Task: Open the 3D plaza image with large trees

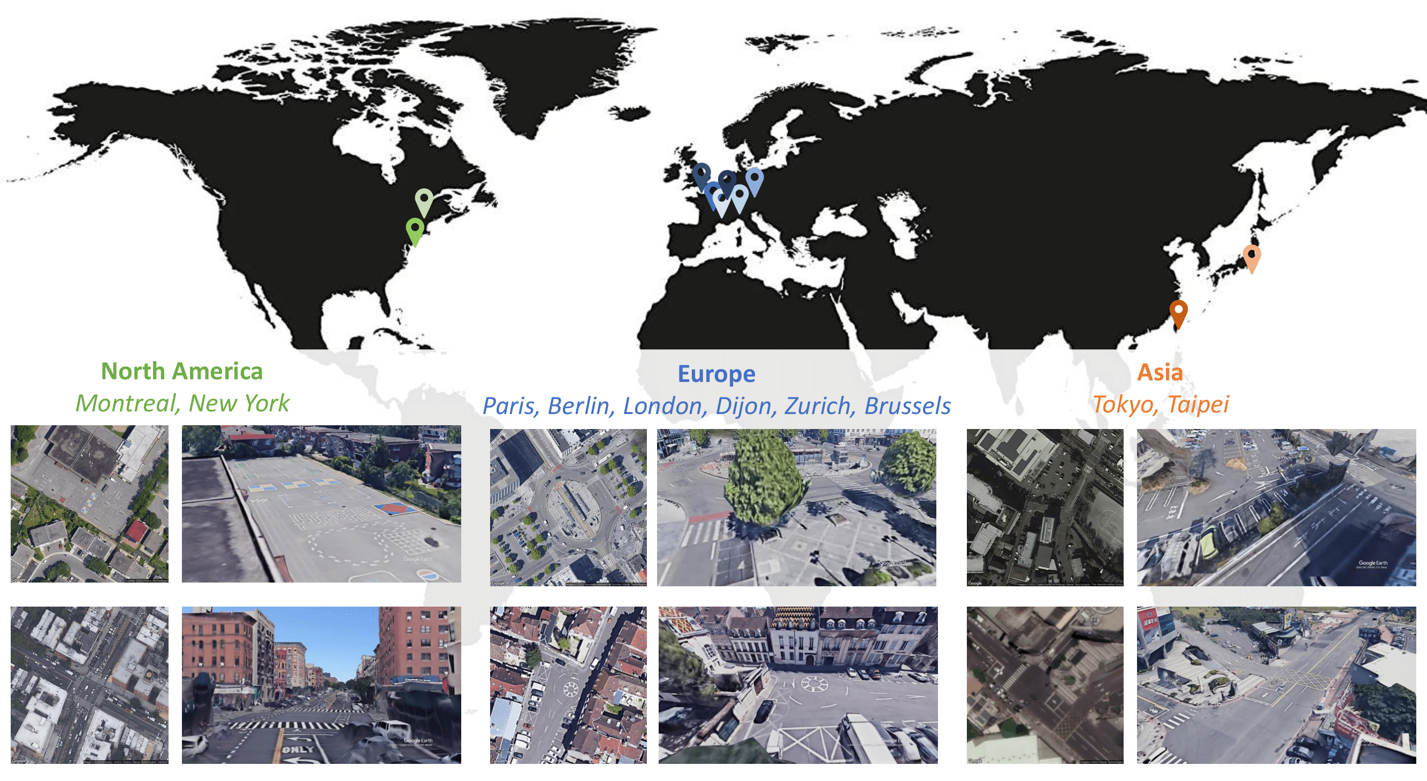Action: tap(797, 507)
